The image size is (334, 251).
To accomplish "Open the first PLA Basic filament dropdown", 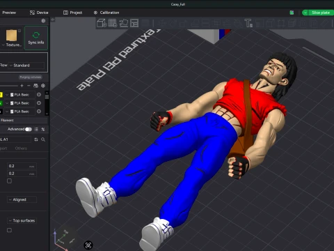I will point(19,95).
